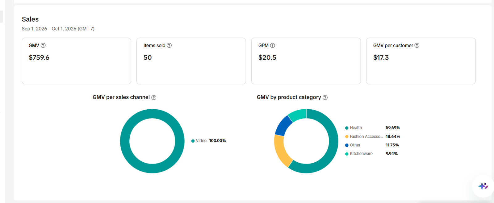
Task: Click the Sep 1, 2026 - Oct 1, 2026 date range
Action: 58,29
